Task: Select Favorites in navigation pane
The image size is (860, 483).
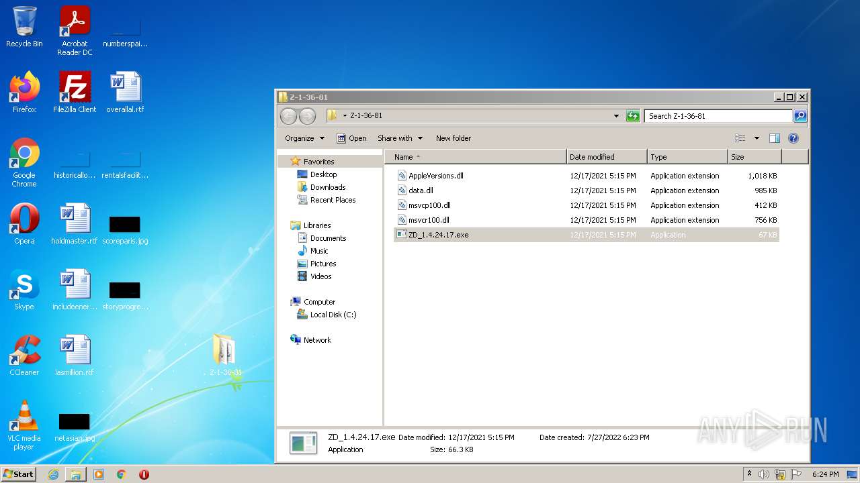Action: point(312,162)
